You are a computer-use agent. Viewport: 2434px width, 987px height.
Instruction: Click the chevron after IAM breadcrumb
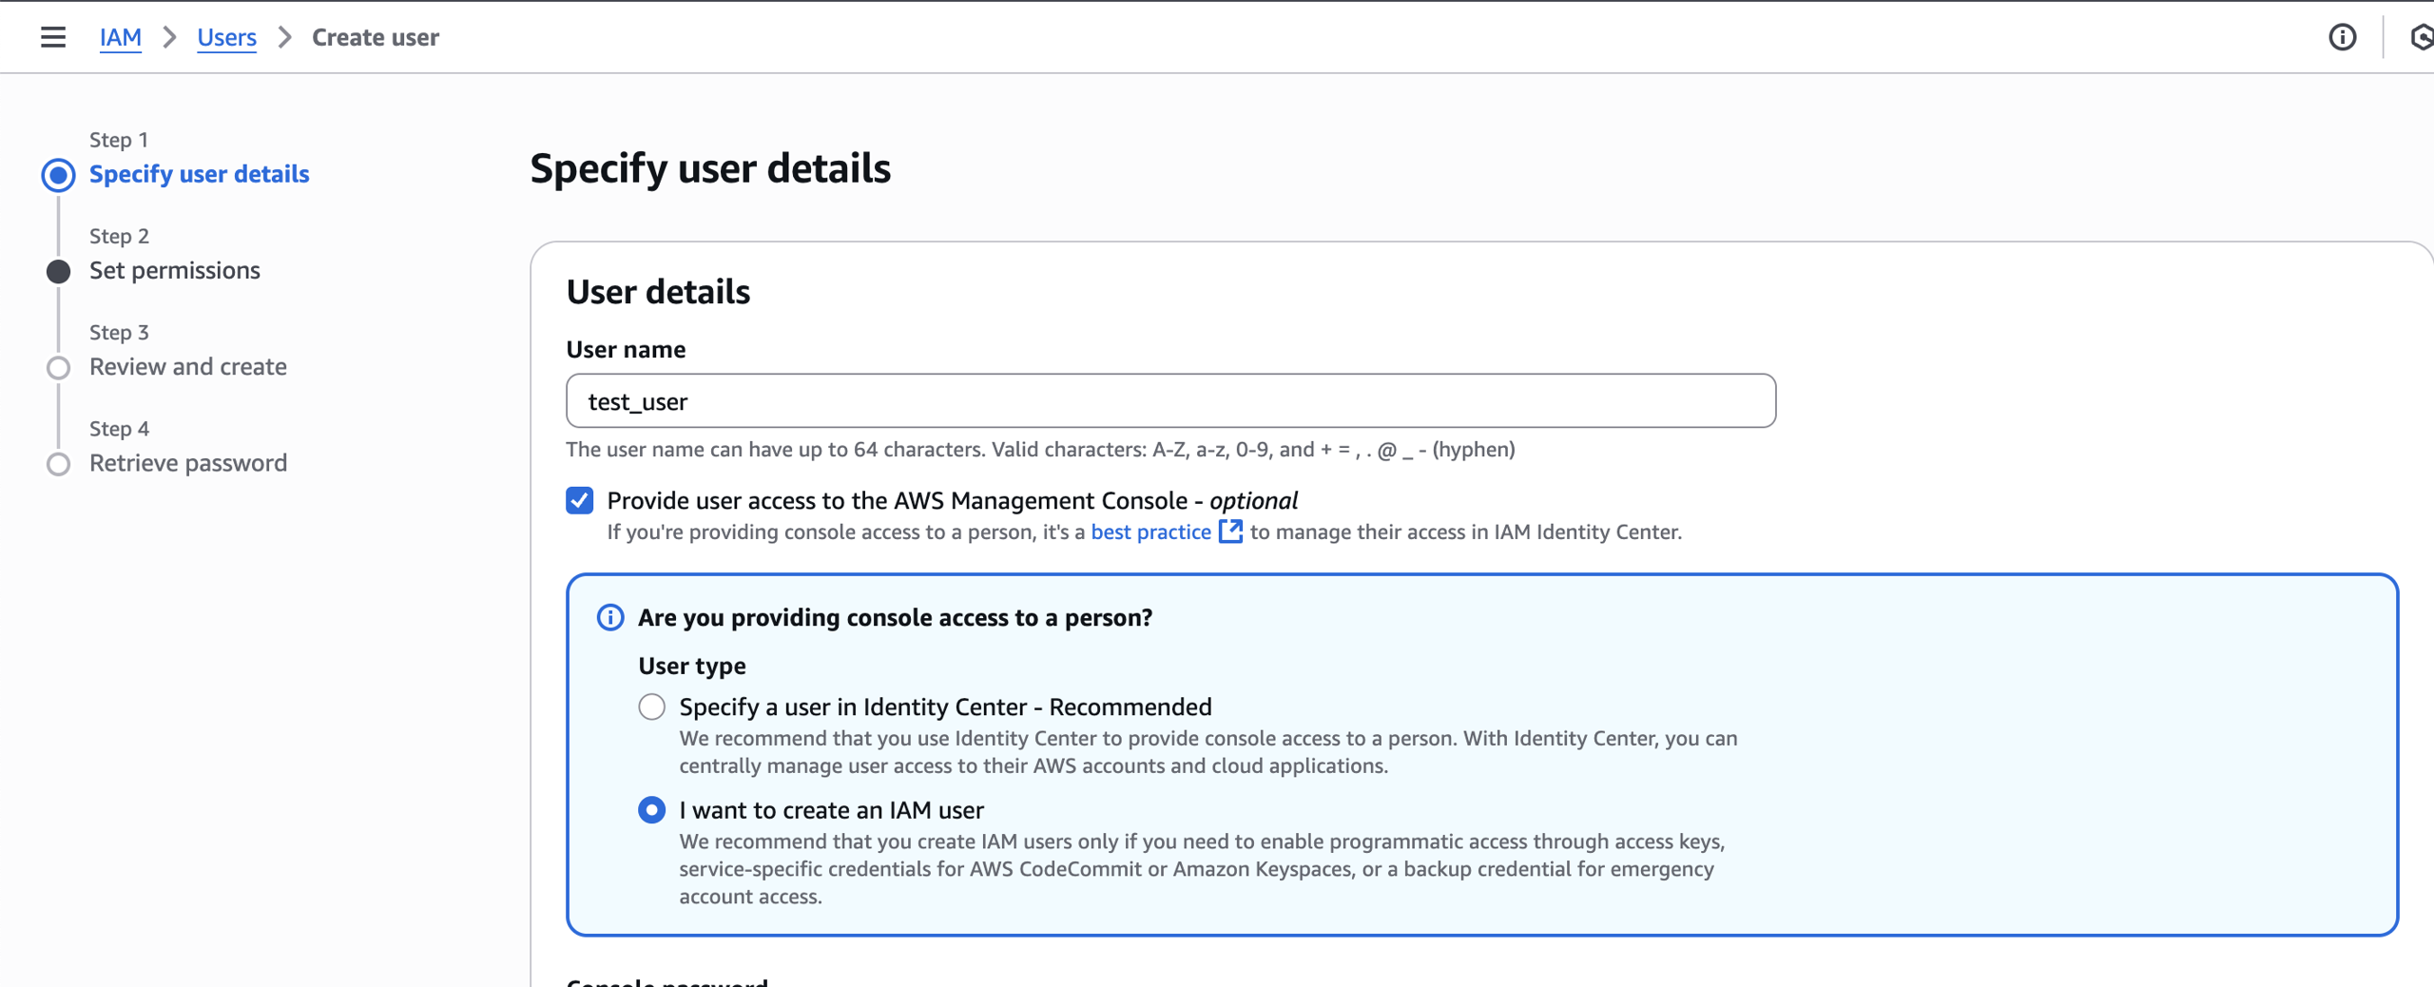pyautogui.click(x=169, y=37)
